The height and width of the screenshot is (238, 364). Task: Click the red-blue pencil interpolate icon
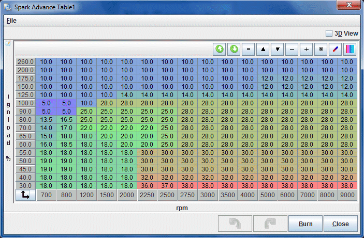[336, 50]
